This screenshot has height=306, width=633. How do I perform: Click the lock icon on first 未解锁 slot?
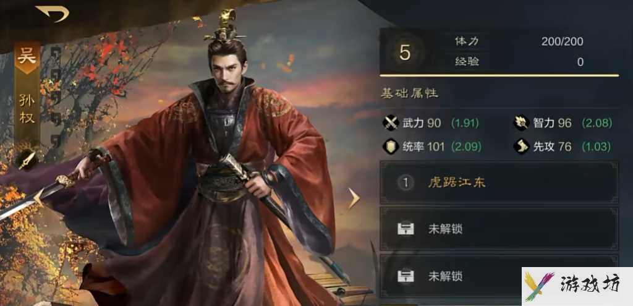tap(405, 229)
